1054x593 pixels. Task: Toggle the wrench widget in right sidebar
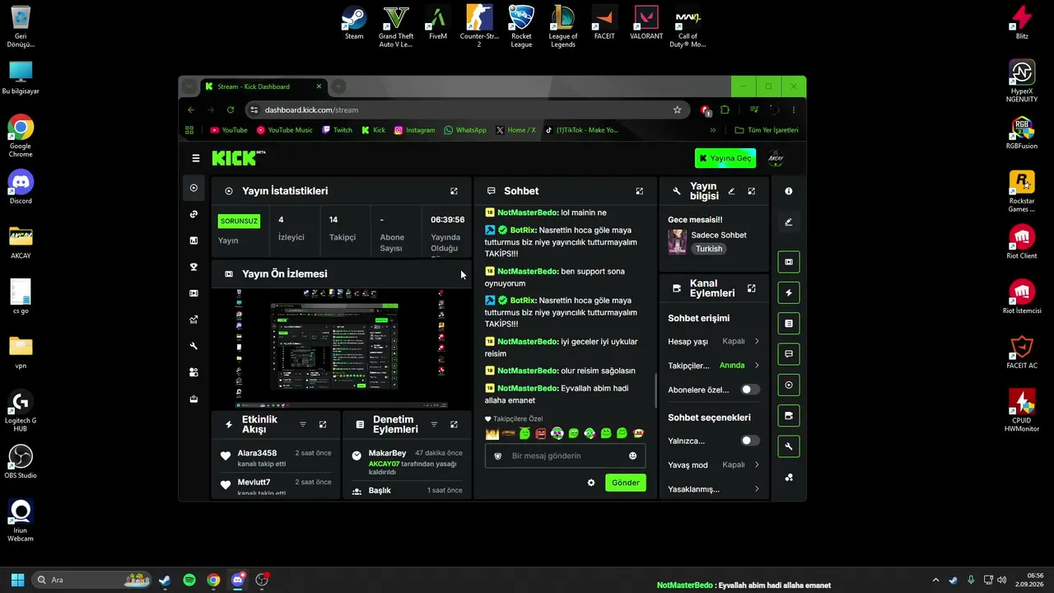click(789, 446)
